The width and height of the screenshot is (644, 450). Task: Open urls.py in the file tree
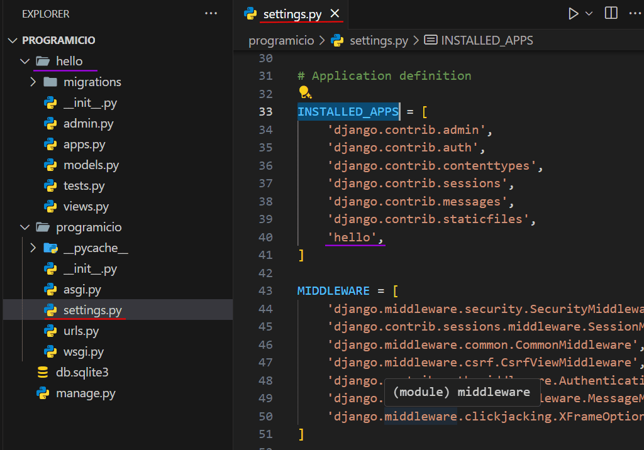pyautogui.click(x=81, y=331)
